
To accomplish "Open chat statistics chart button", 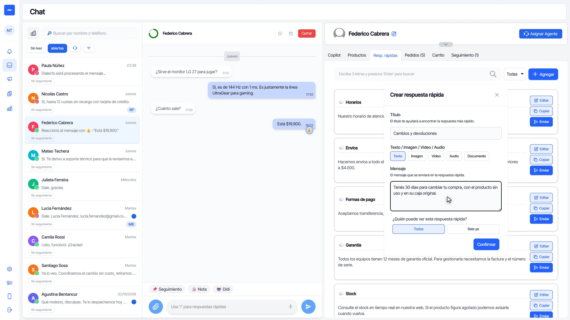I will 33,33.
